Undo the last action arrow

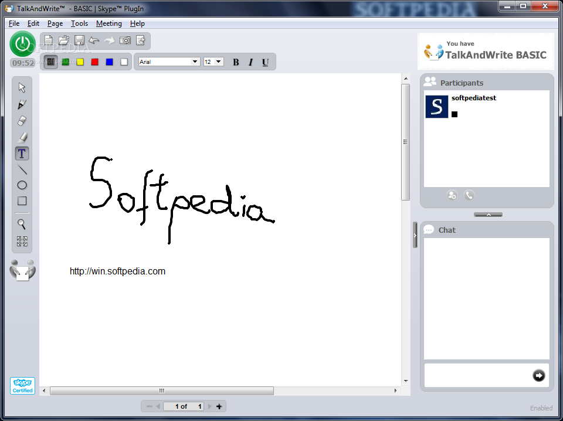94,40
